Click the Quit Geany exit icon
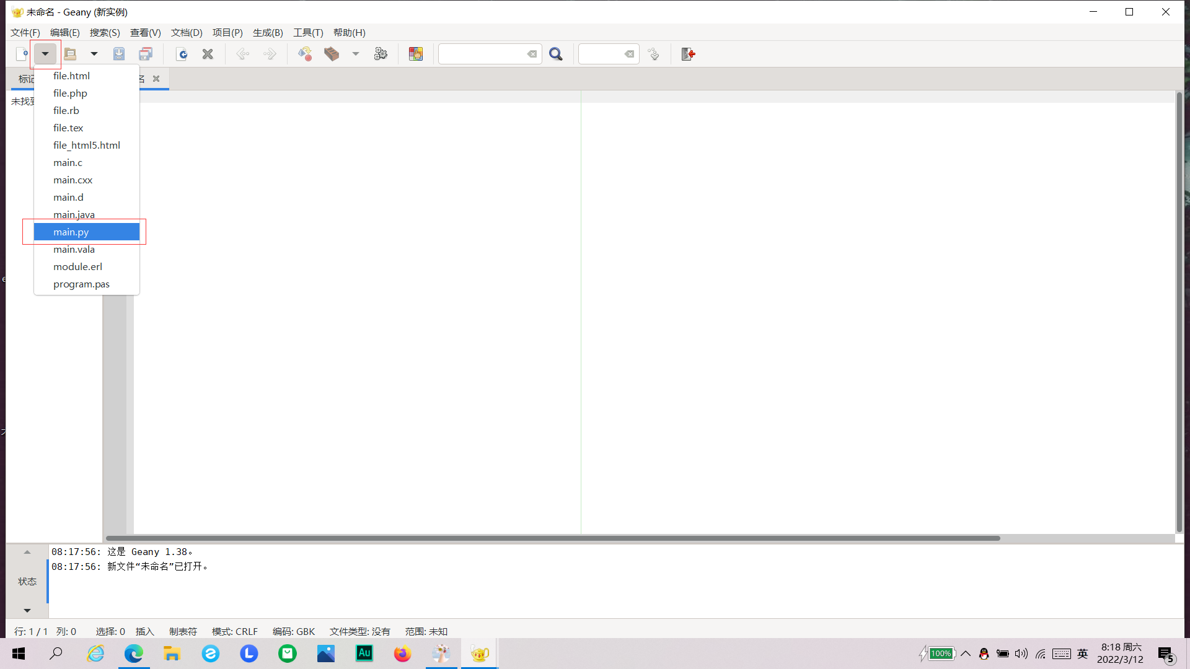The image size is (1190, 669). (689, 54)
